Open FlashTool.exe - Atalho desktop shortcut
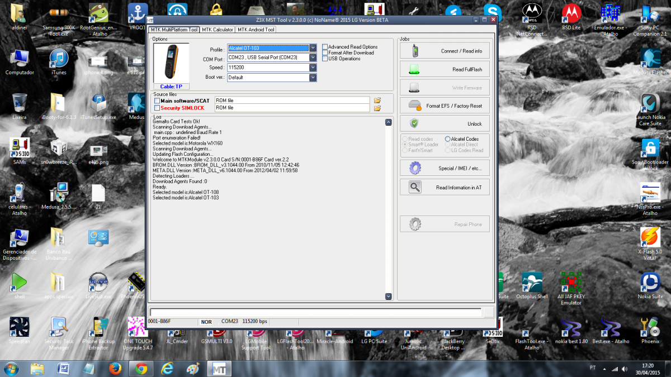Viewport: 671px width, 377px height. point(532,333)
